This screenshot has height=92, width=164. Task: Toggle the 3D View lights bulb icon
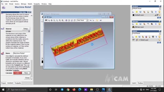(x=97, y=20)
